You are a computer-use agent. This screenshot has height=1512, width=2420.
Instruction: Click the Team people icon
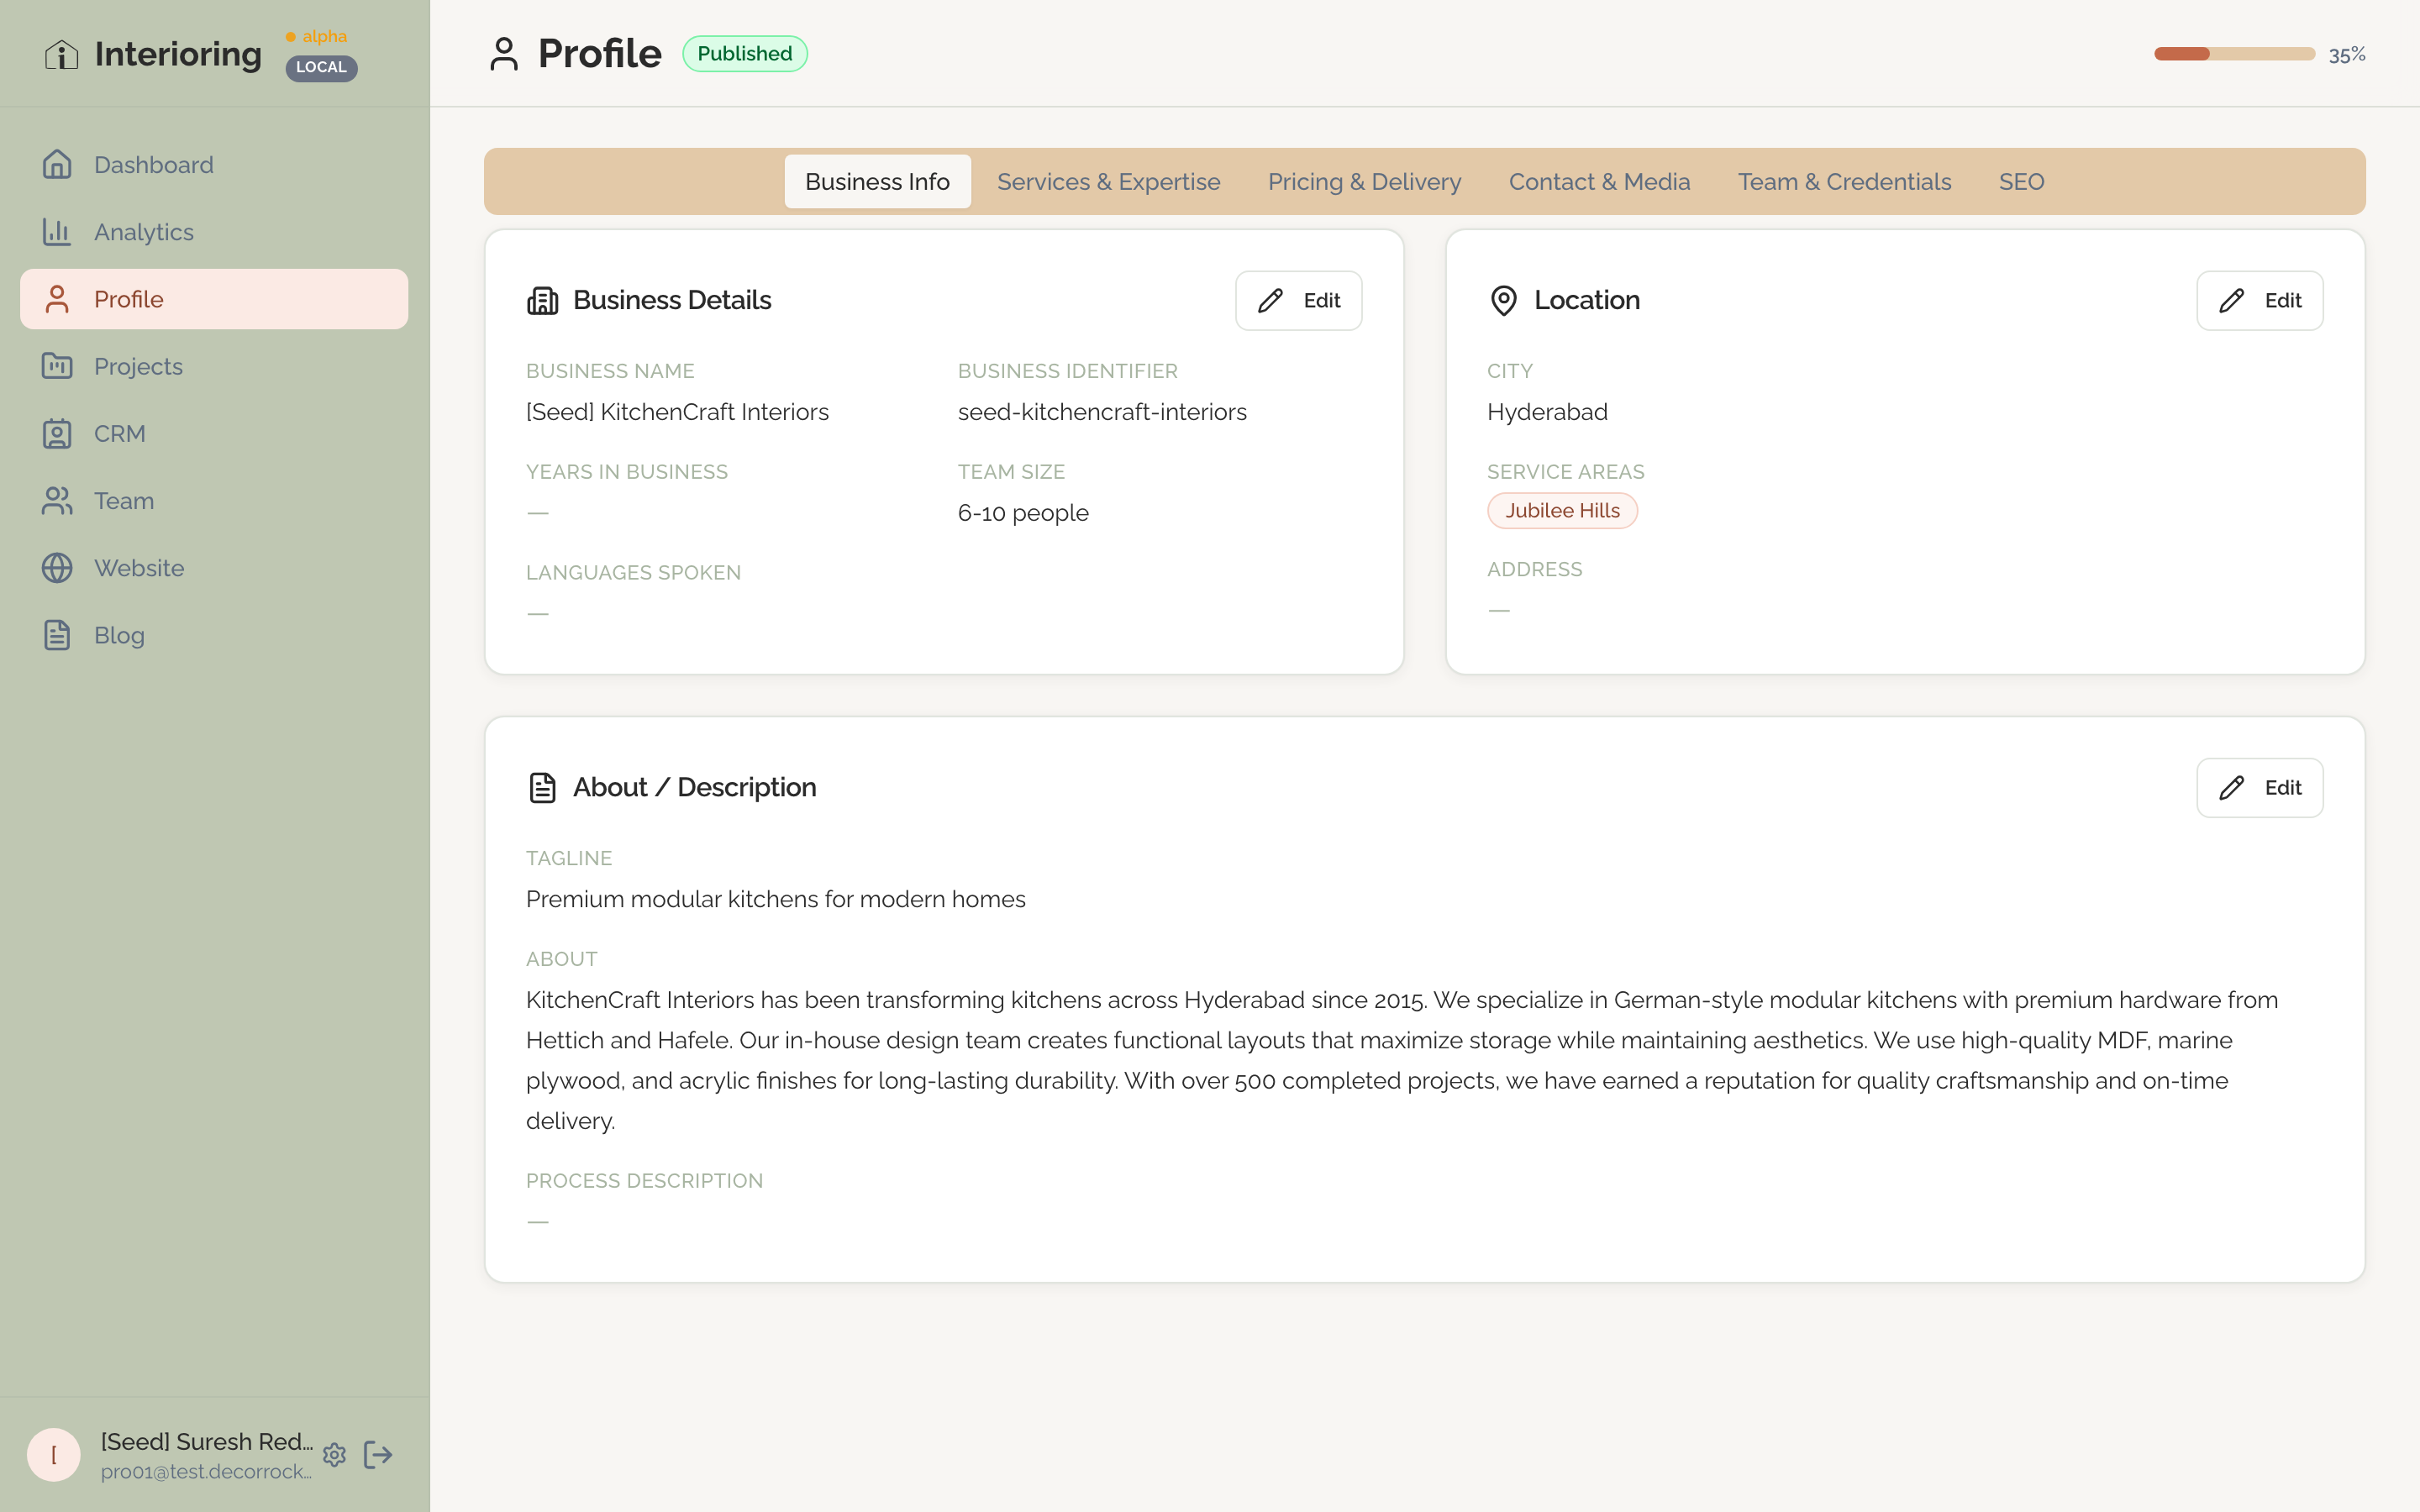tap(57, 500)
